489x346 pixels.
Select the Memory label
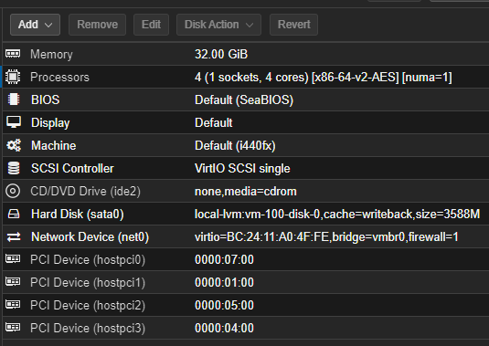tap(51, 55)
